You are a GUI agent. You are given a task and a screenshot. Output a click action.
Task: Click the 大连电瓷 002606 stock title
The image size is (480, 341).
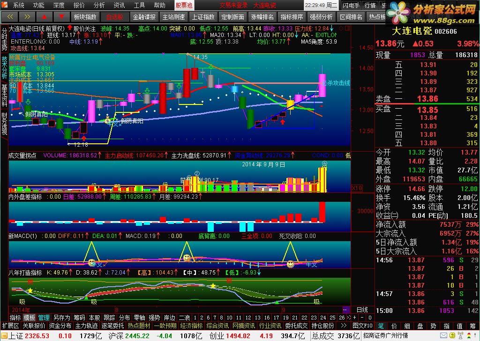424,31
